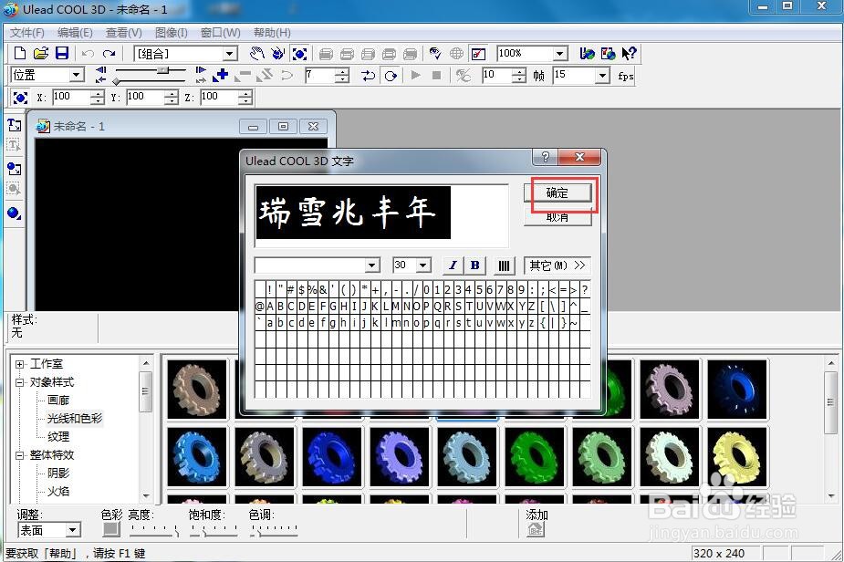844x562 pixels.
Task: Undo the last action
Action: [88, 53]
